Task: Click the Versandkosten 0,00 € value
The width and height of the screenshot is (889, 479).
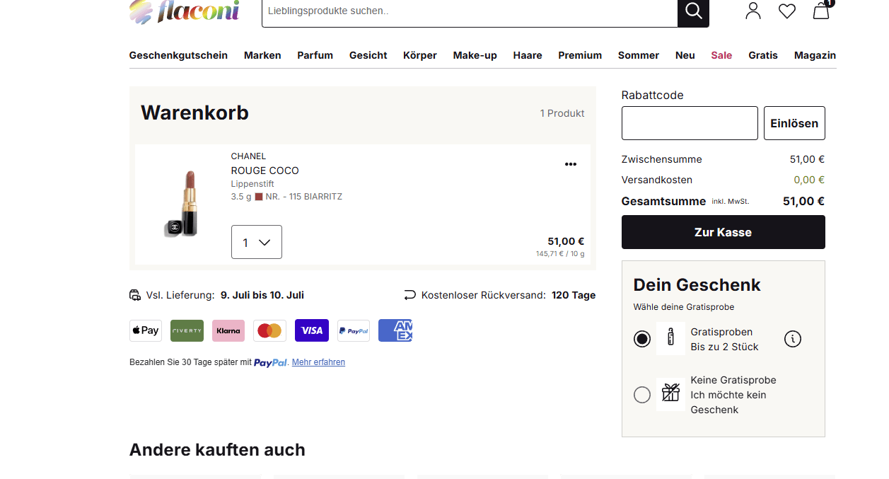Action: [809, 180]
